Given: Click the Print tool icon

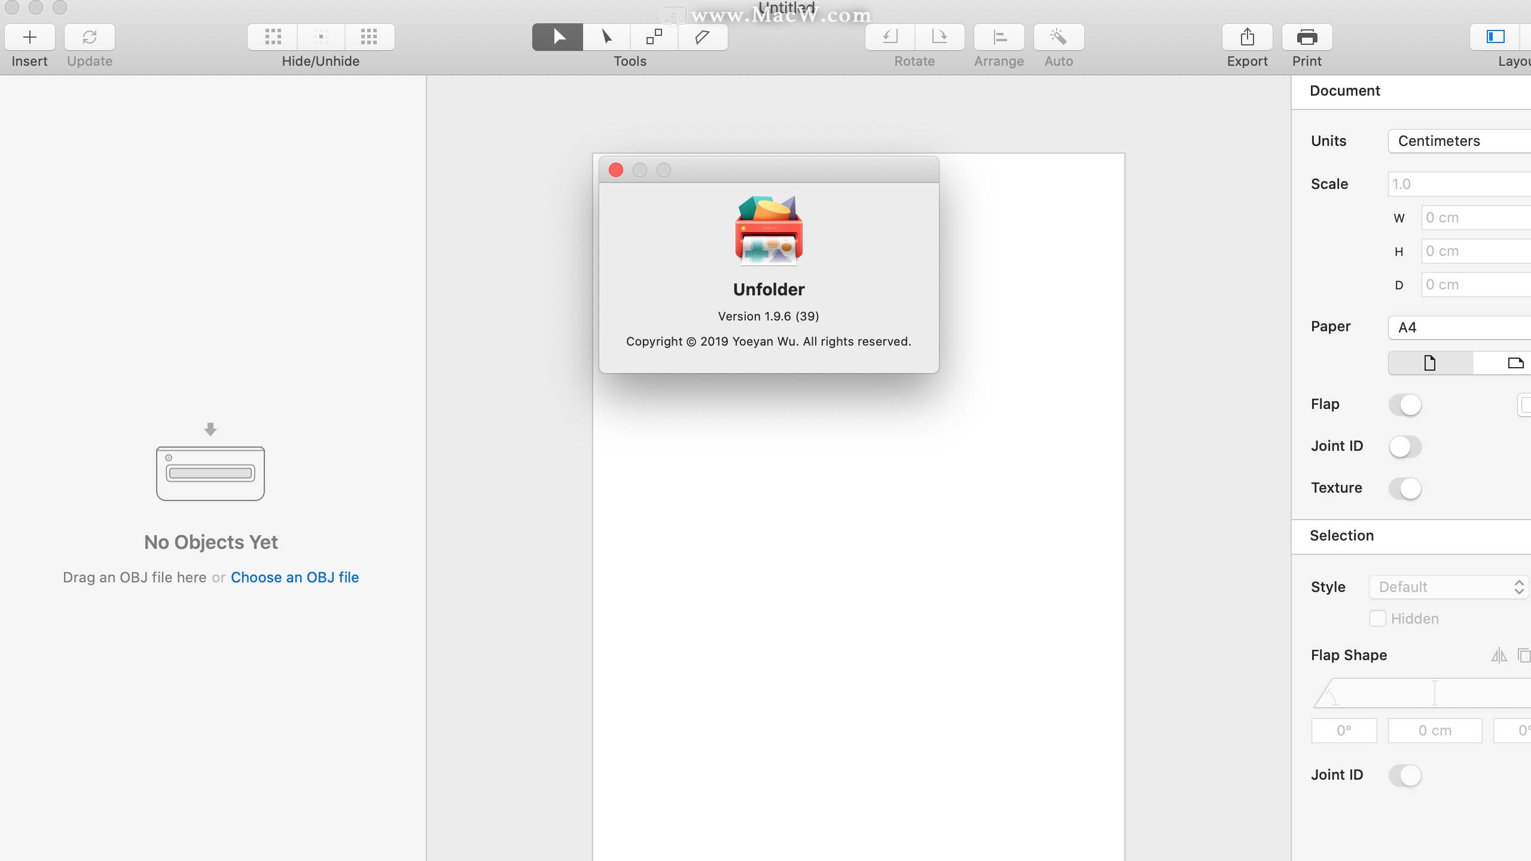Looking at the screenshot, I should 1306,37.
